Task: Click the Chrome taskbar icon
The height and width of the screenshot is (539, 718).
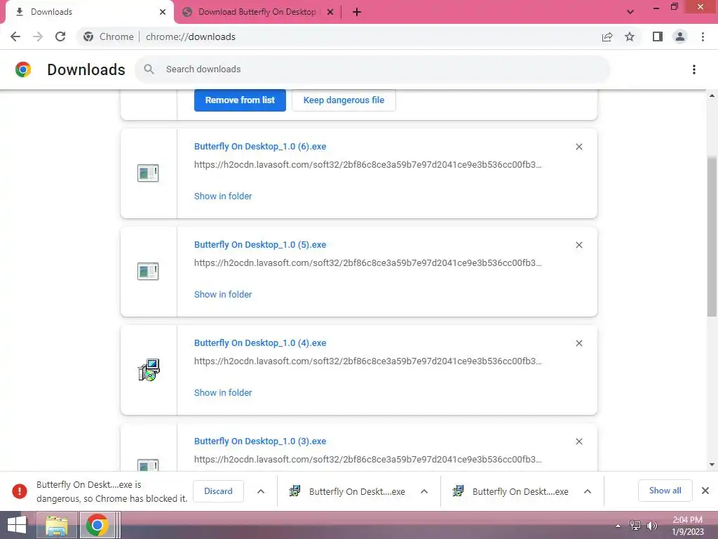Action: coord(97,525)
